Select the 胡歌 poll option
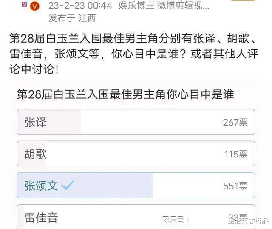Viewport: 272px width, 229px height. (x=136, y=154)
